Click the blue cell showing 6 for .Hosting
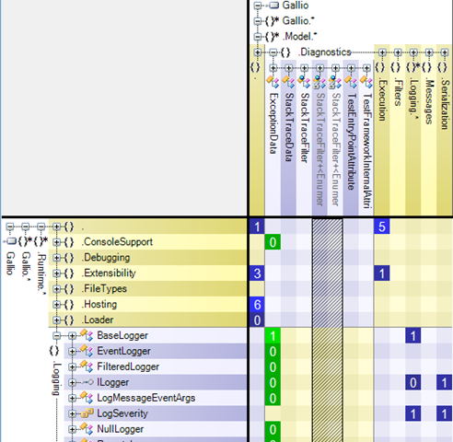 257,305
